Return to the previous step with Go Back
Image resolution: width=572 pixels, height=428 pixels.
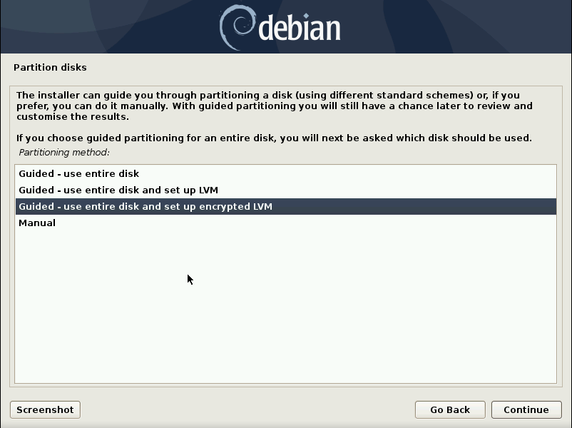pyautogui.click(x=450, y=409)
